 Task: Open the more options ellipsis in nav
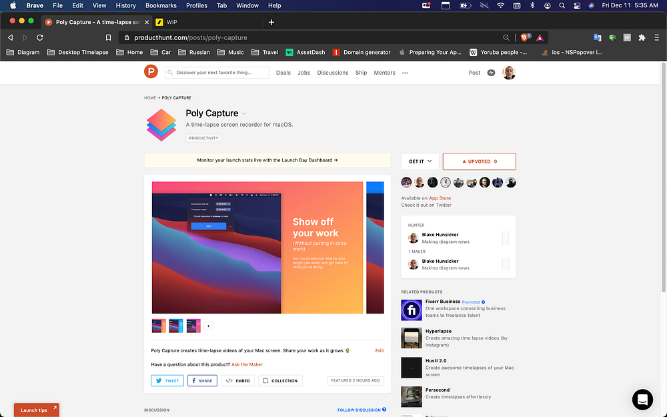pyautogui.click(x=405, y=73)
